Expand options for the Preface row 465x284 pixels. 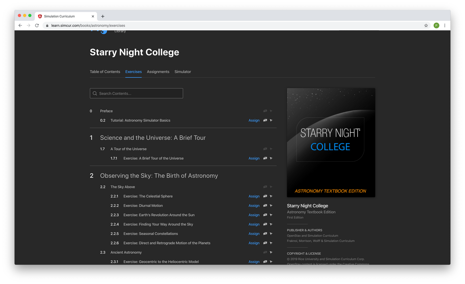(x=271, y=111)
